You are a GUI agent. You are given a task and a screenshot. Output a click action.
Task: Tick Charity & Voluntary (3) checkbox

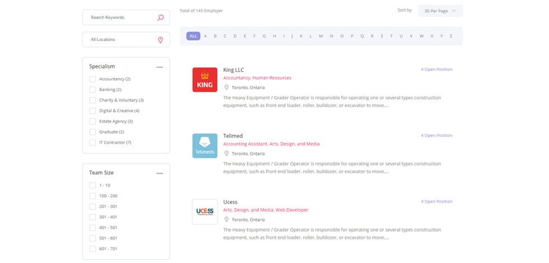92,100
